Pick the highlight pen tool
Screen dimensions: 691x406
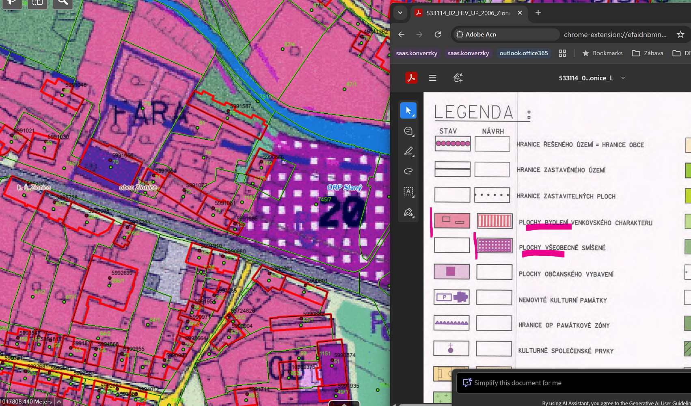coord(408,151)
